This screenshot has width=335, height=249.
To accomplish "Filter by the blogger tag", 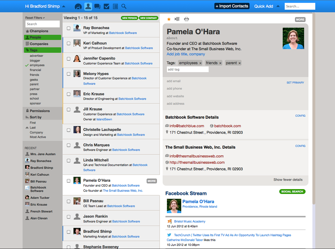I will coord(35,61).
